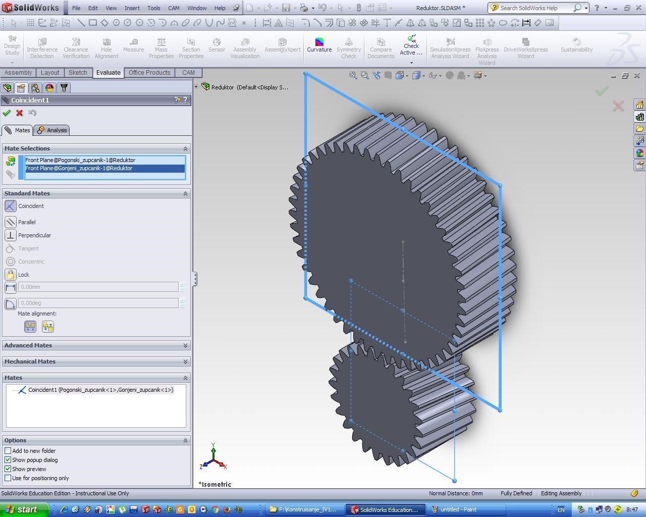Open F:\Konstruisanje taskbar window
This screenshot has height=517, width=646.
[x=305, y=509]
